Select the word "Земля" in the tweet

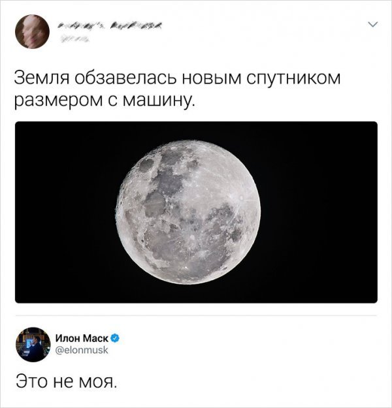pos(42,78)
